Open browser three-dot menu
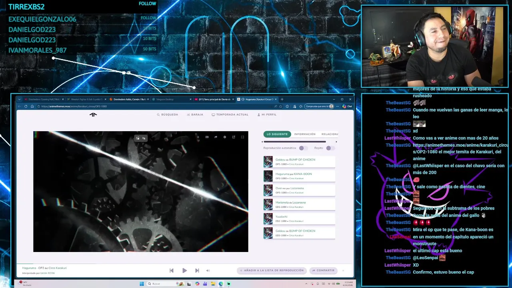The image size is (512, 288). coord(338,106)
